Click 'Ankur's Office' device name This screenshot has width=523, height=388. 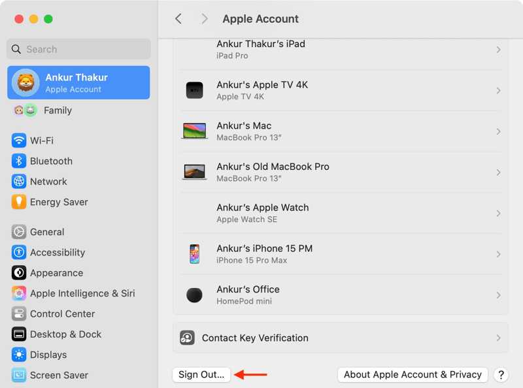coord(248,289)
